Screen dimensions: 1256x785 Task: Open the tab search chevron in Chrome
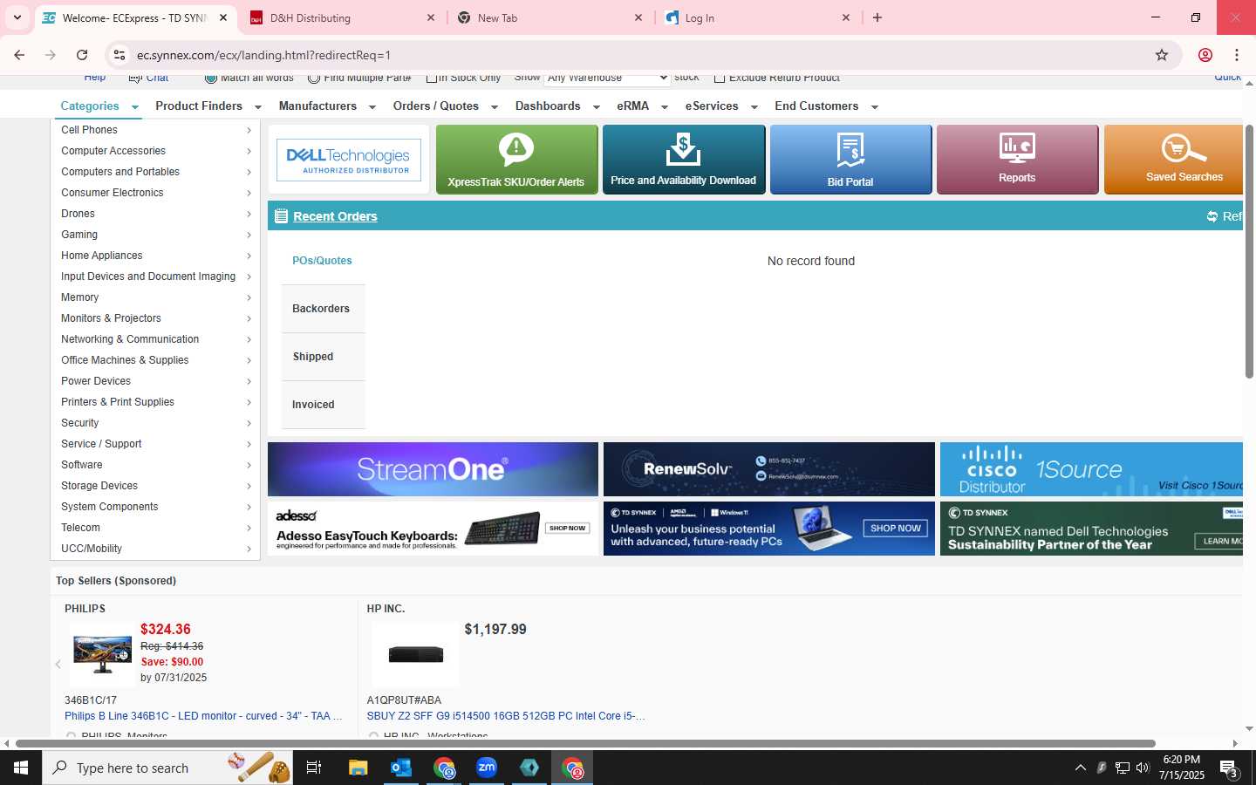click(17, 17)
